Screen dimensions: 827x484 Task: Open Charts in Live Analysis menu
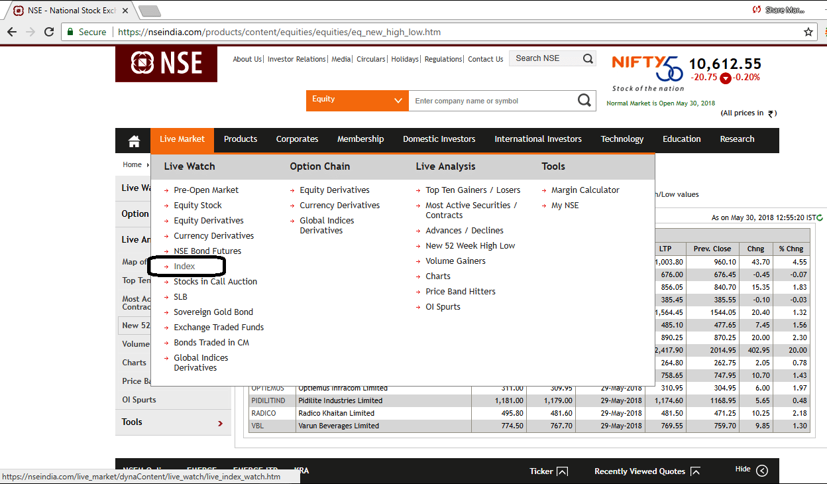[438, 276]
